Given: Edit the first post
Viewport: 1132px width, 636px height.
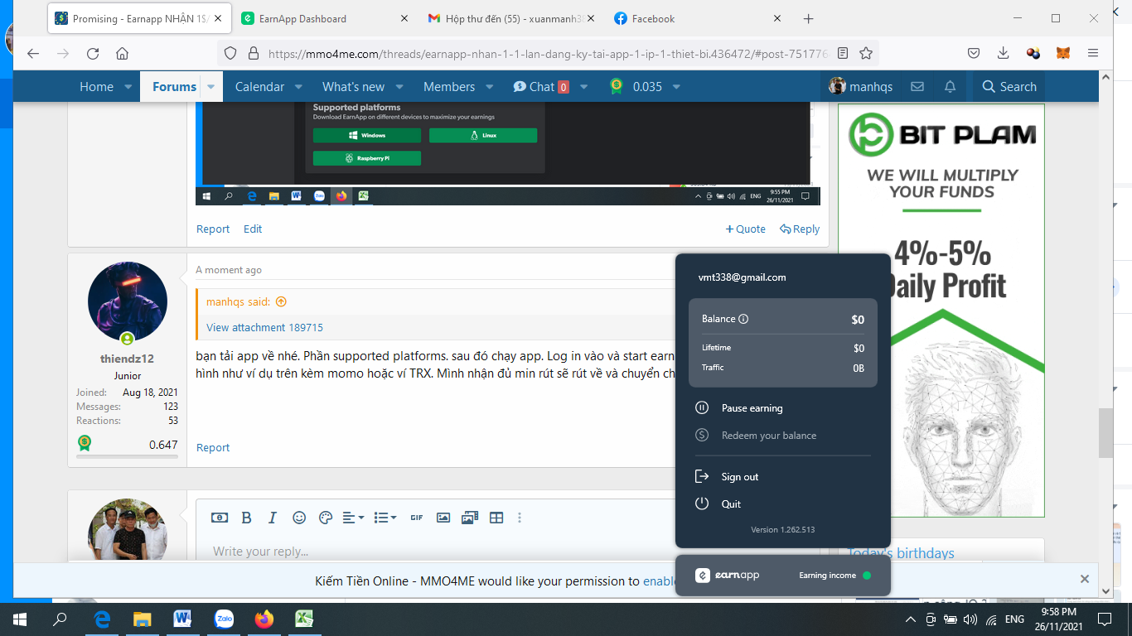Looking at the screenshot, I should pyautogui.click(x=253, y=229).
